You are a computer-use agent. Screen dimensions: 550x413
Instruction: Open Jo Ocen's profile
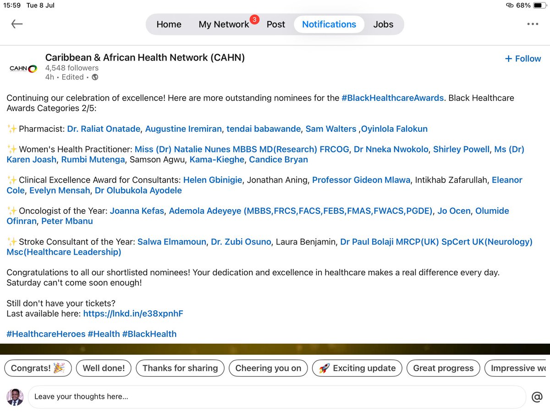[x=454, y=211]
